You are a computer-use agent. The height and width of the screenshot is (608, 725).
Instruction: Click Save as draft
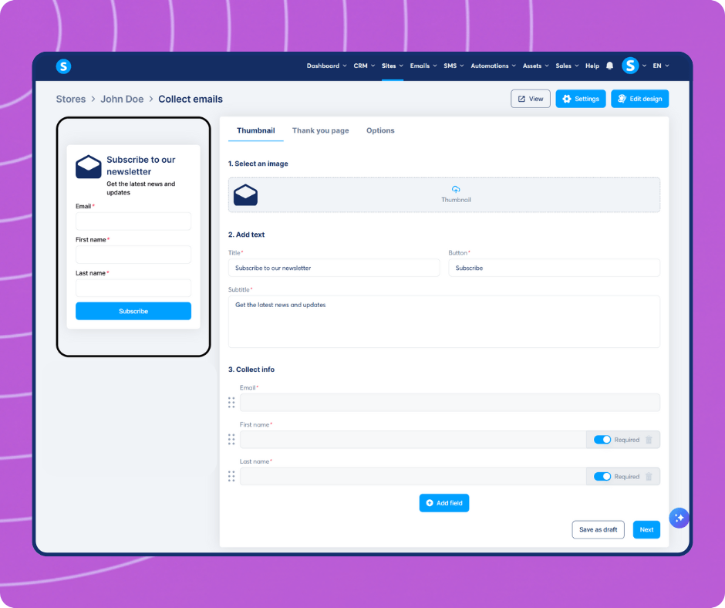[598, 529]
